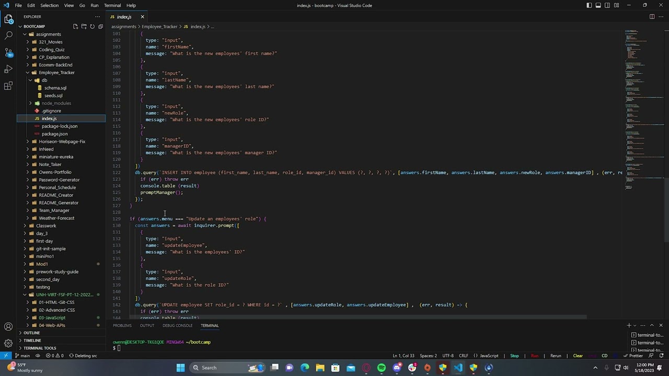Toggle the bottom panel layout icon
The image size is (669, 376).
(598, 5)
